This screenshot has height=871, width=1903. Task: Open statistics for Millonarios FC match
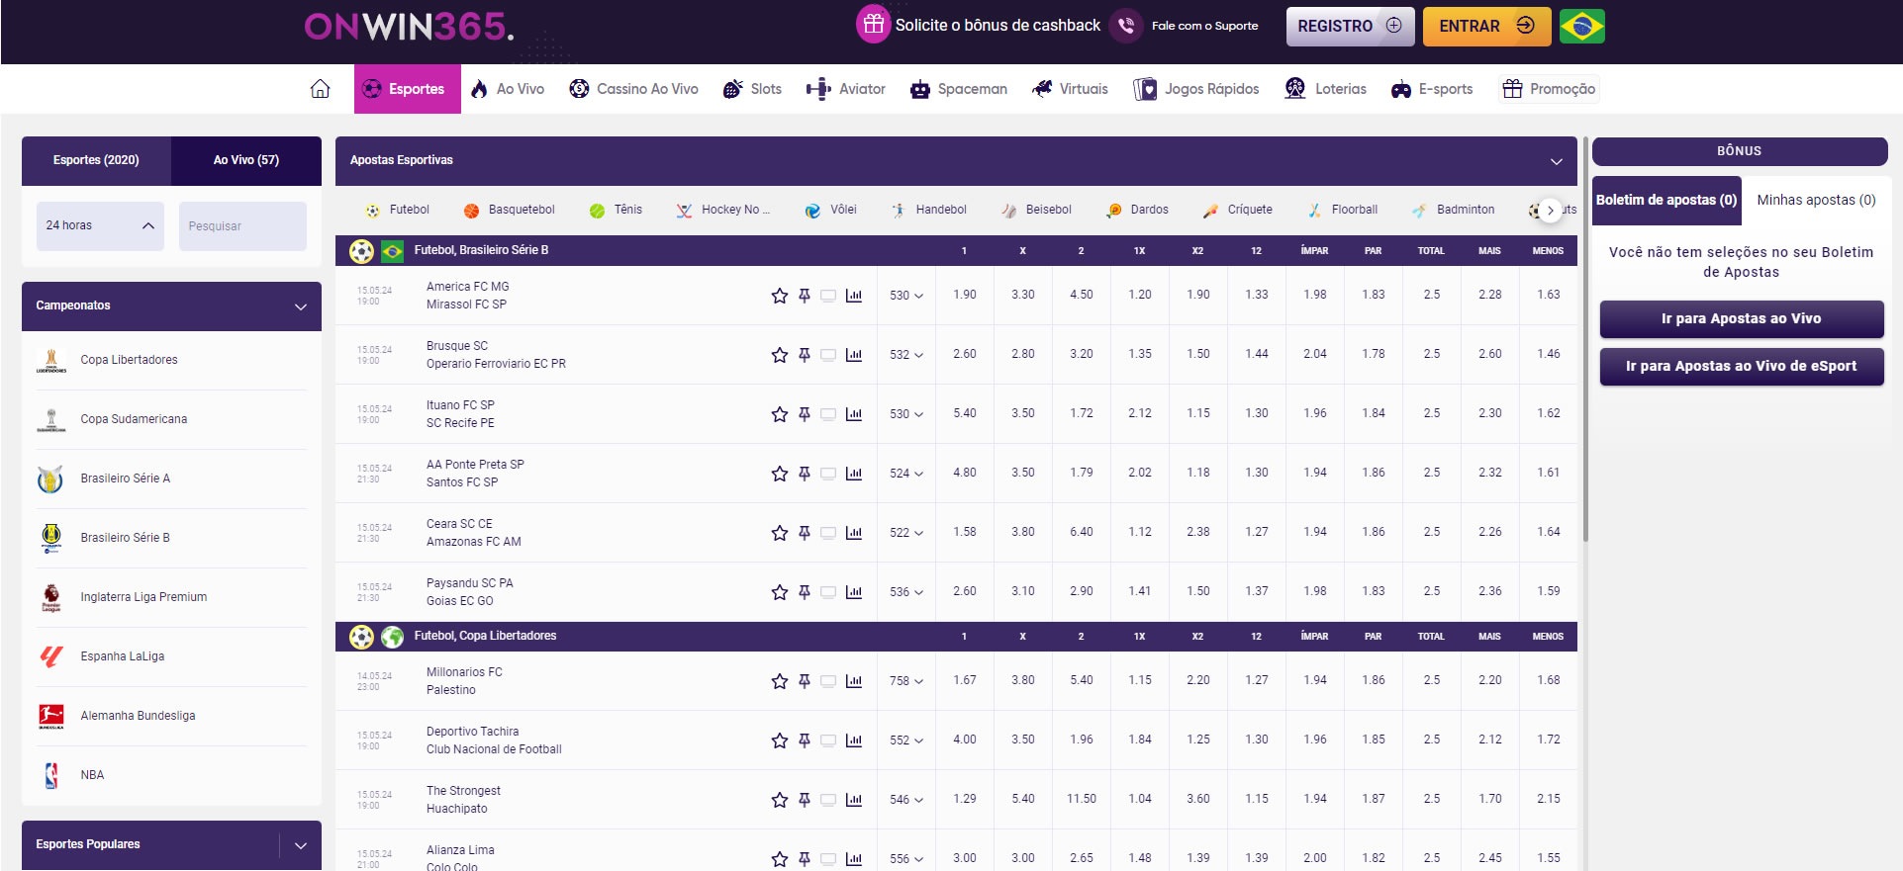click(x=854, y=681)
